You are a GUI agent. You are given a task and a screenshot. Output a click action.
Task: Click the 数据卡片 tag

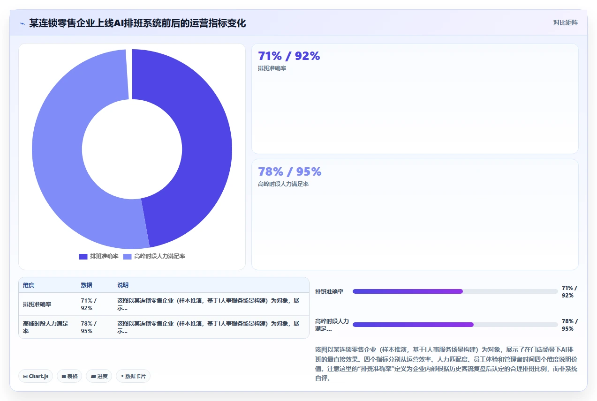coord(133,376)
